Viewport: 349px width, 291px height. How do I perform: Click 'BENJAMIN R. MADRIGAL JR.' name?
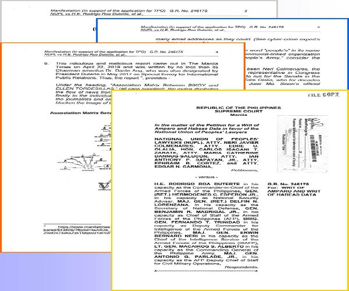pos(197,212)
